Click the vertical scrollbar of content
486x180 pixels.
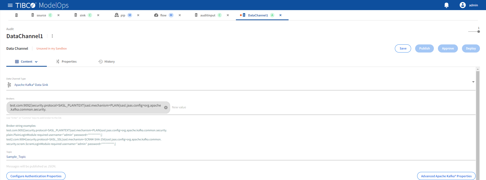[478, 125]
